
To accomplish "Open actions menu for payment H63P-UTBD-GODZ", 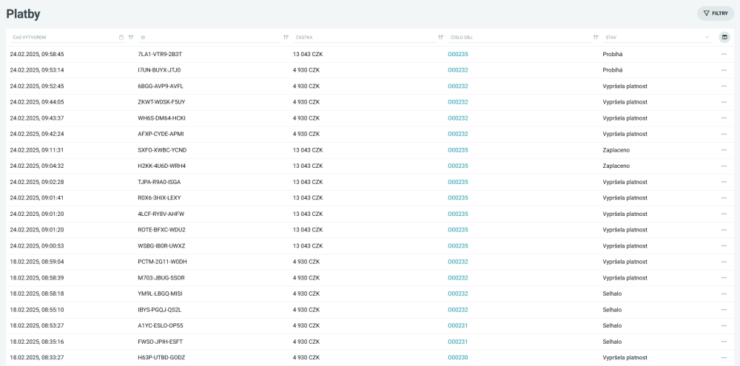I will click(724, 358).
